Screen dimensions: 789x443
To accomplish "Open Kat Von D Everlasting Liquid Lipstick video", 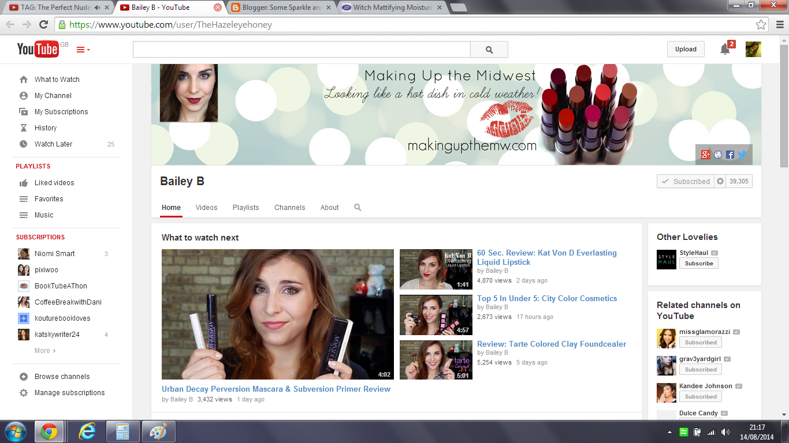I will [x=547, y=257].
